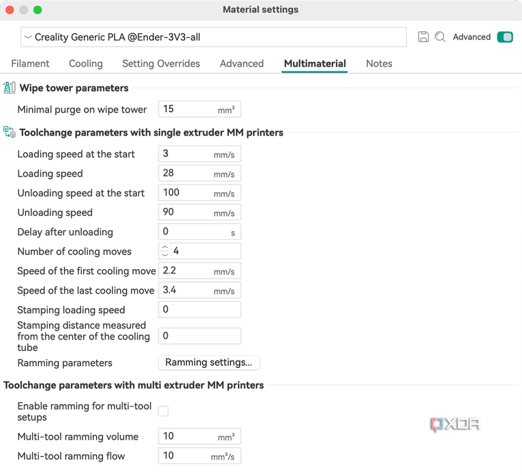This screenshot has width=522, height=475.
Task: Open the Creality Generic PLA preset dropdown
Action: (x=213, y=37)
